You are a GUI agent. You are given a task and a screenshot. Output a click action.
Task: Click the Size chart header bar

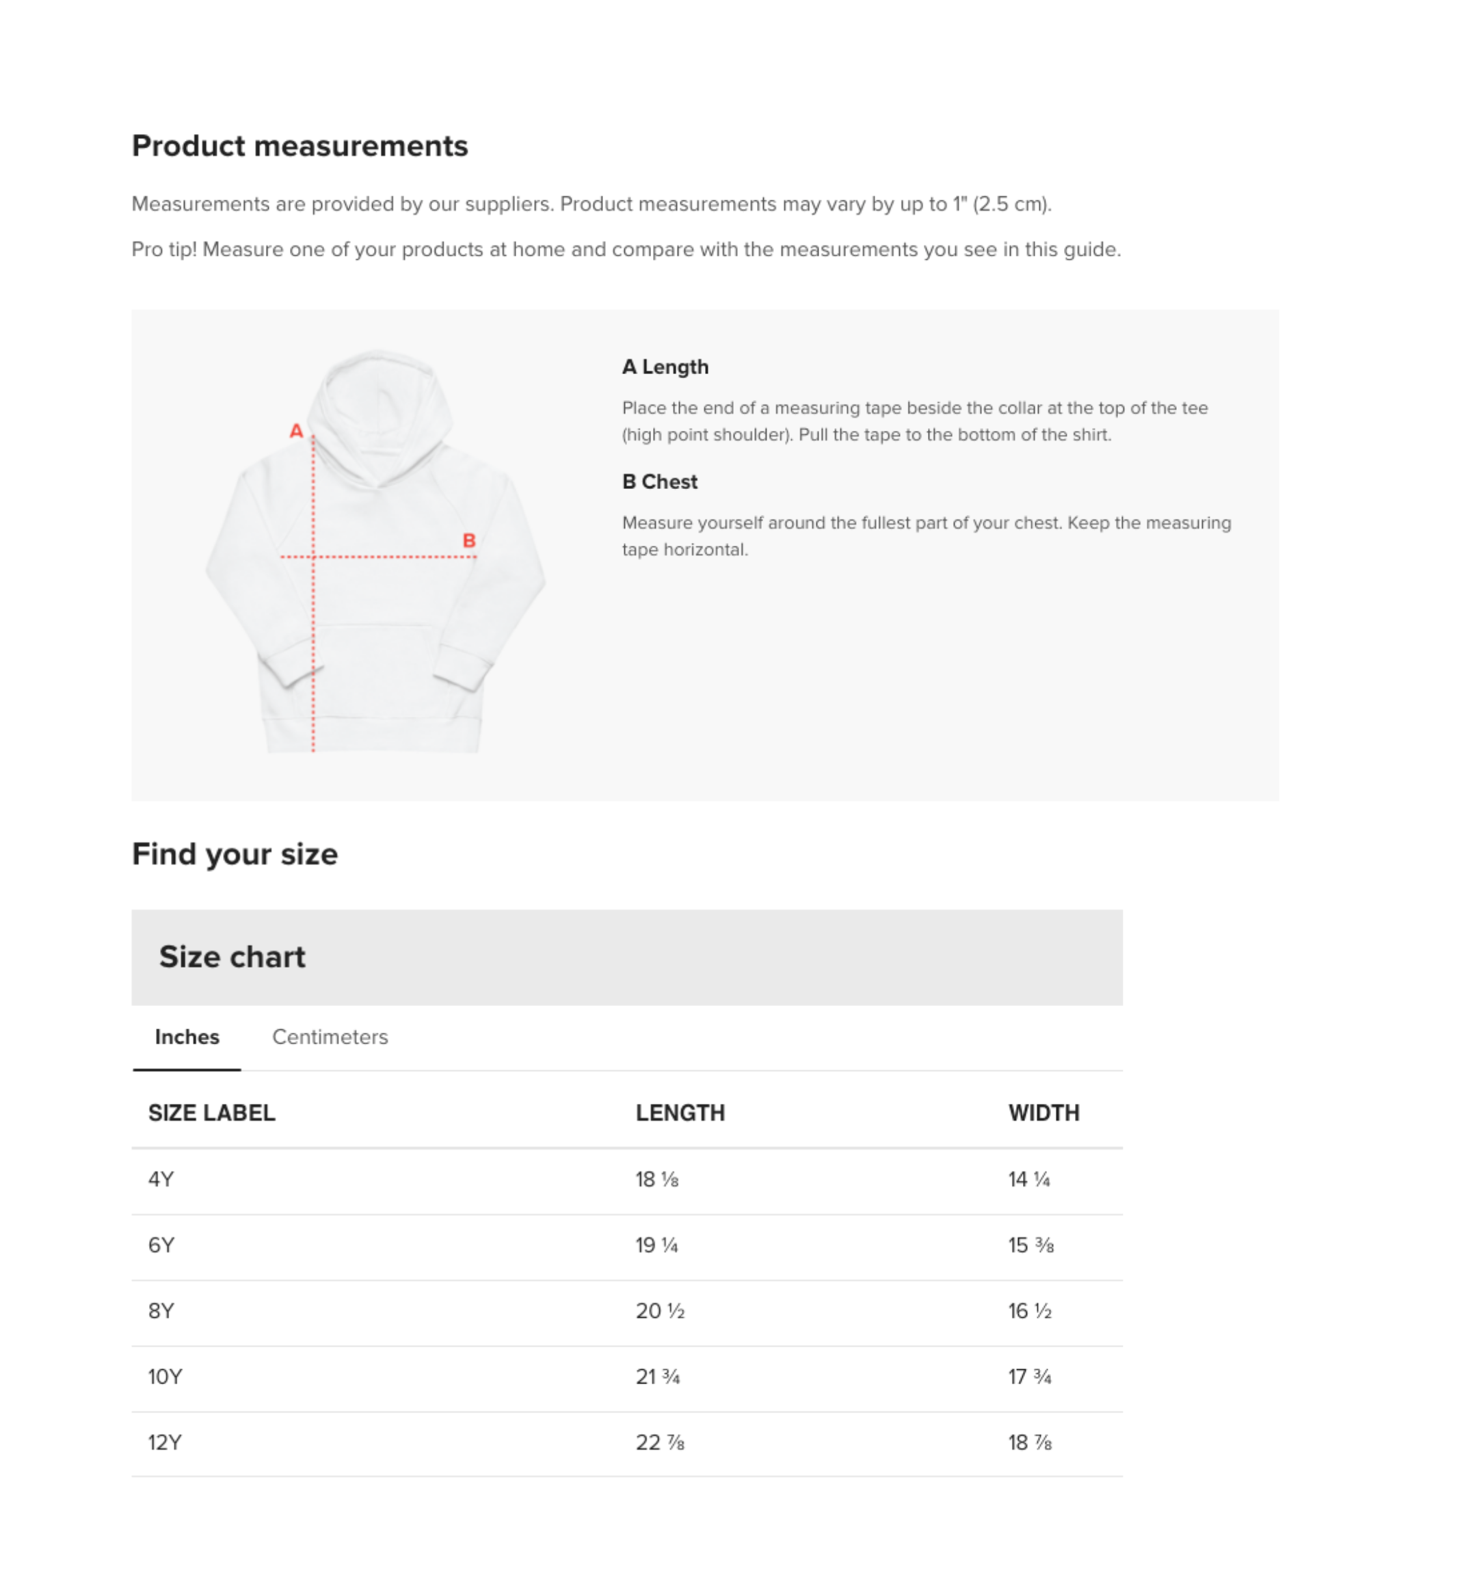626,957
